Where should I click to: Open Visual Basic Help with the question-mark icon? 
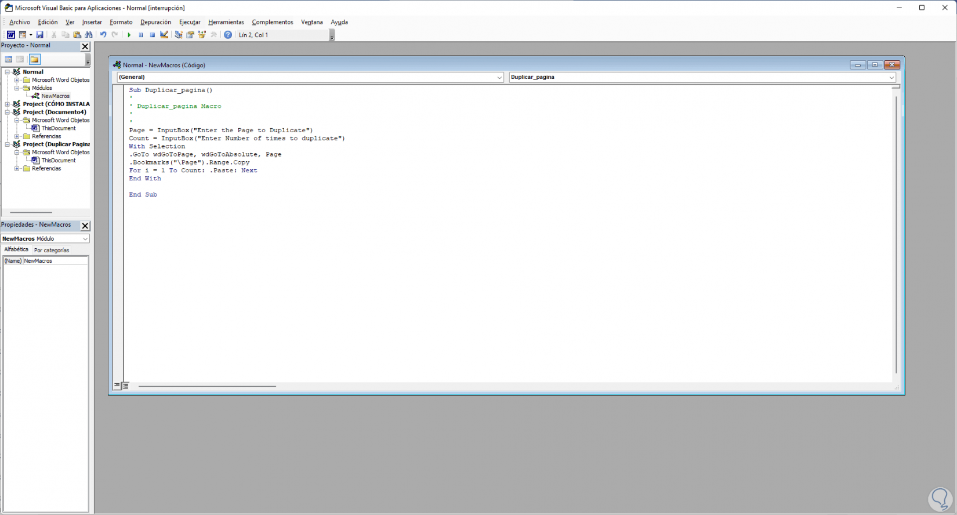[228, 35]
